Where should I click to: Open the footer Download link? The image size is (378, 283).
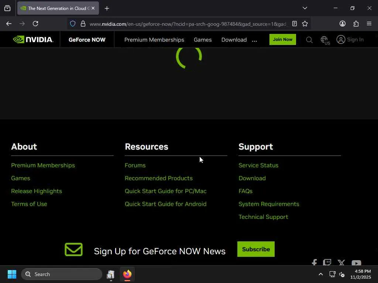point(252,178)
